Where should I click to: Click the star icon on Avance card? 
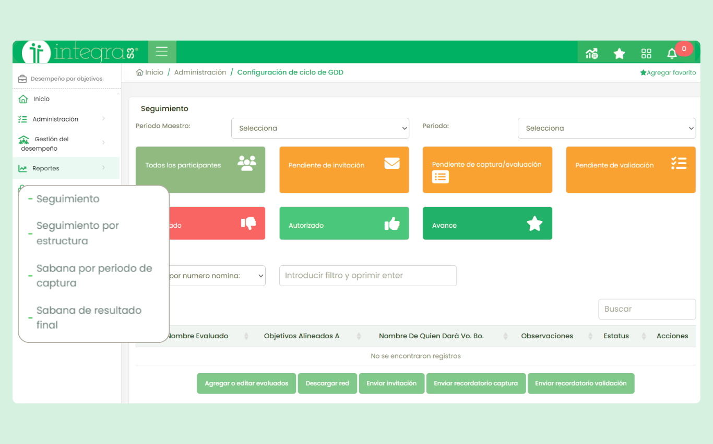click(534, 224)
